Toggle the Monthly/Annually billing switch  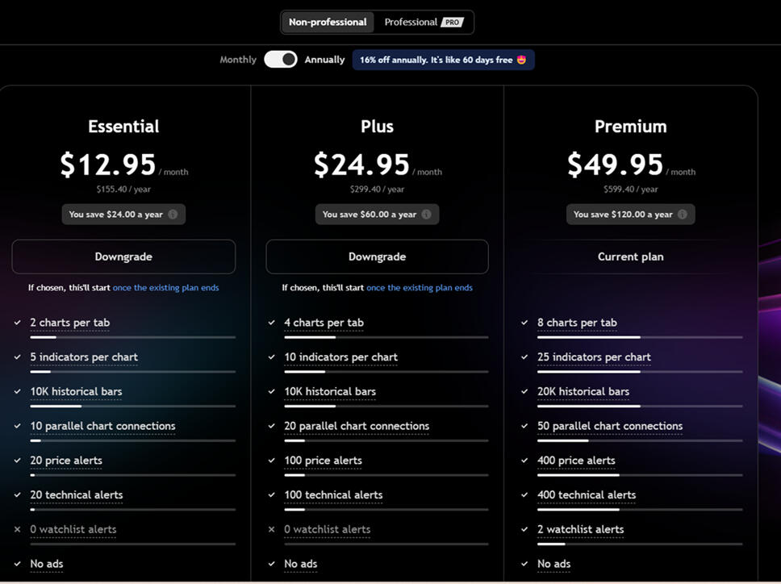(x=281, y=60)
